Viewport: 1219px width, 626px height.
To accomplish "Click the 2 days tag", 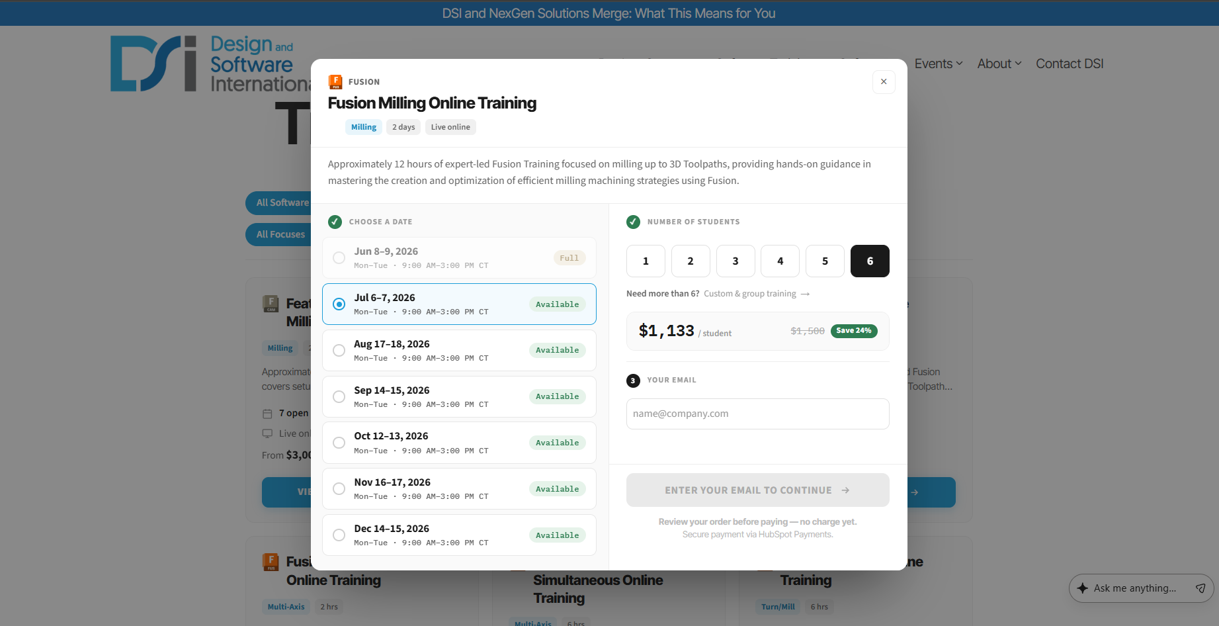I will click(x=403, y=127).
